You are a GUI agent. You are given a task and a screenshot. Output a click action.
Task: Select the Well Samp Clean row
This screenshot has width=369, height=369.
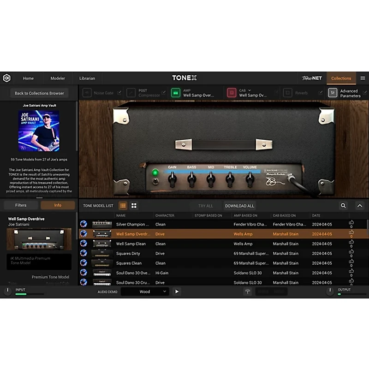223,244
